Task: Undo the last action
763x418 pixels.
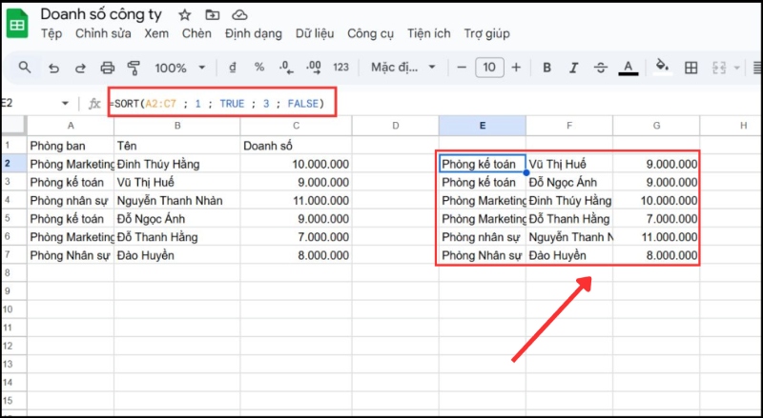Action: pos(53,68)
